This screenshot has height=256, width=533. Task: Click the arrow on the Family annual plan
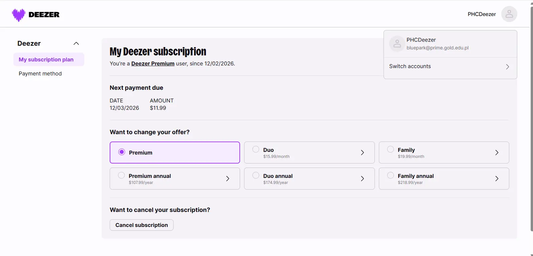click(x=497, y=179)
